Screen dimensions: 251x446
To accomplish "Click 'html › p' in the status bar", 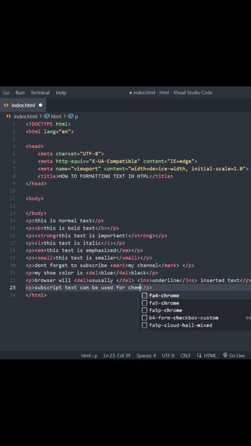I will [89, 355].
